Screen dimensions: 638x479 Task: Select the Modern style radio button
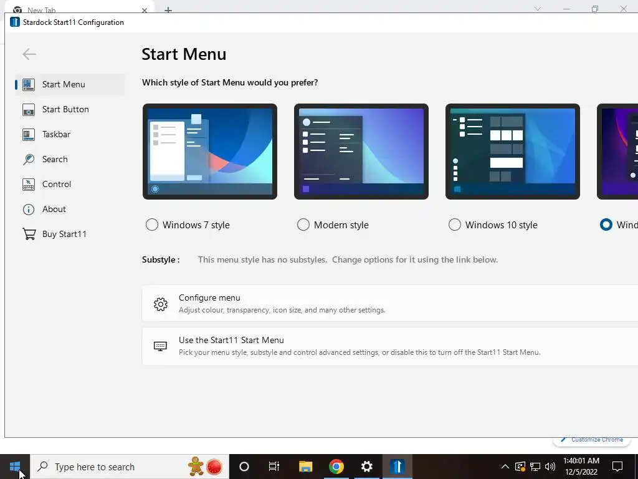pyautogui.click(x=303, y=225)
